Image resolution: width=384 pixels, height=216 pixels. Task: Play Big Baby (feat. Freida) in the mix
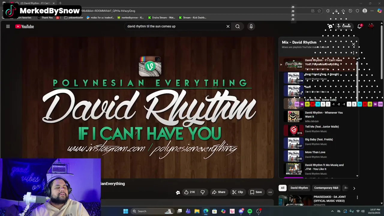pyautogui.click(x=319, y=139)
